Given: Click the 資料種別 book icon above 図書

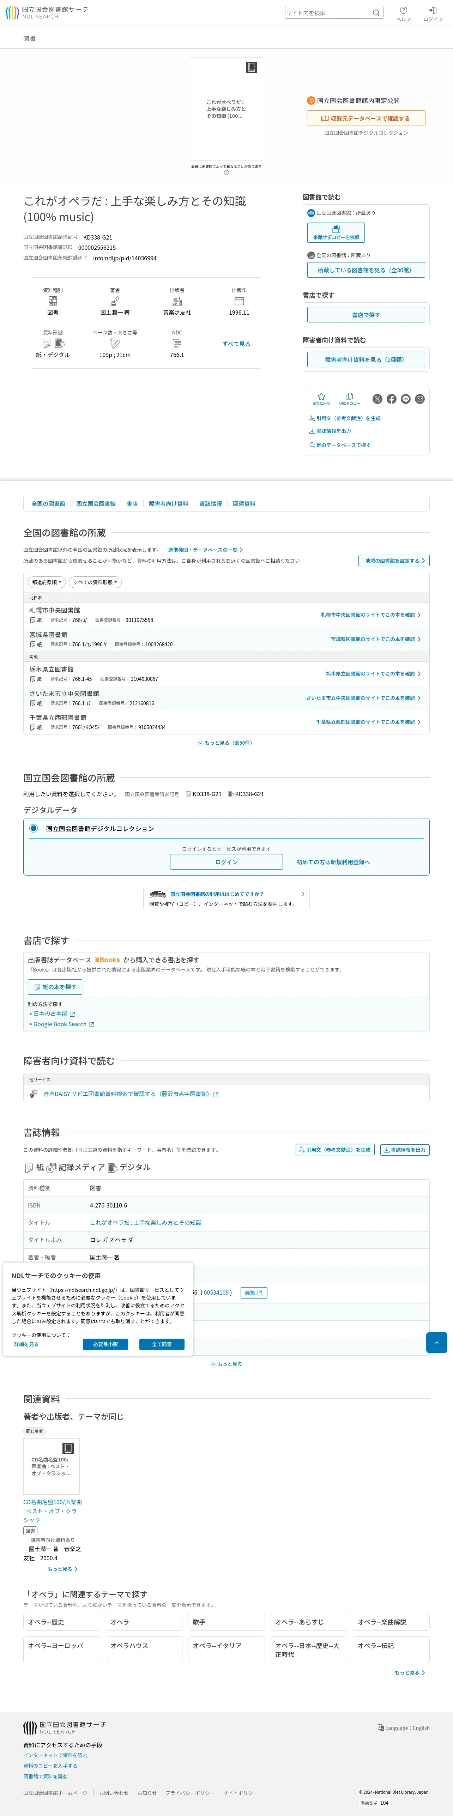Looking at the screenshot, I should (53, 301).
